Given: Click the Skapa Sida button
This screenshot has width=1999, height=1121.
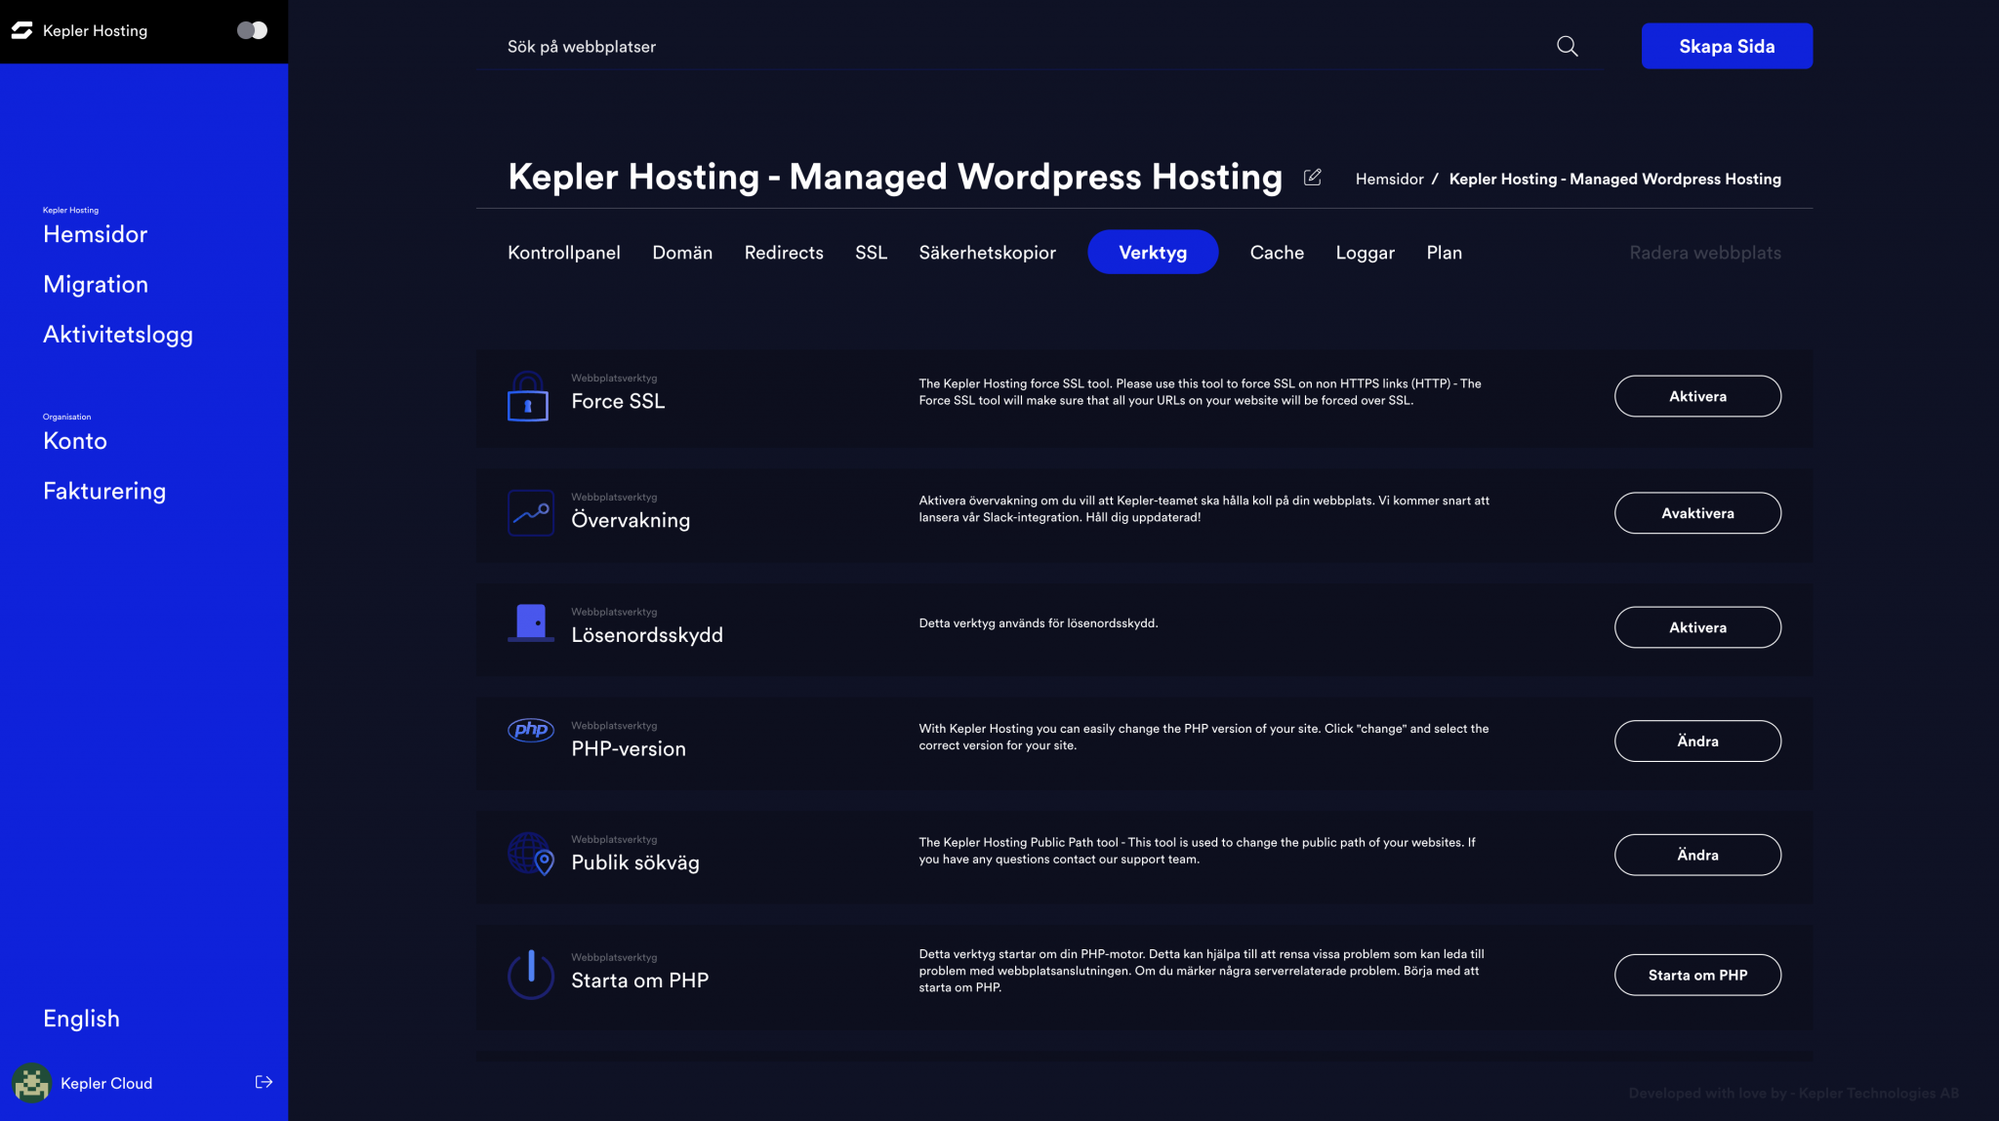Looking at the screenshot, I should (1726, 46).
